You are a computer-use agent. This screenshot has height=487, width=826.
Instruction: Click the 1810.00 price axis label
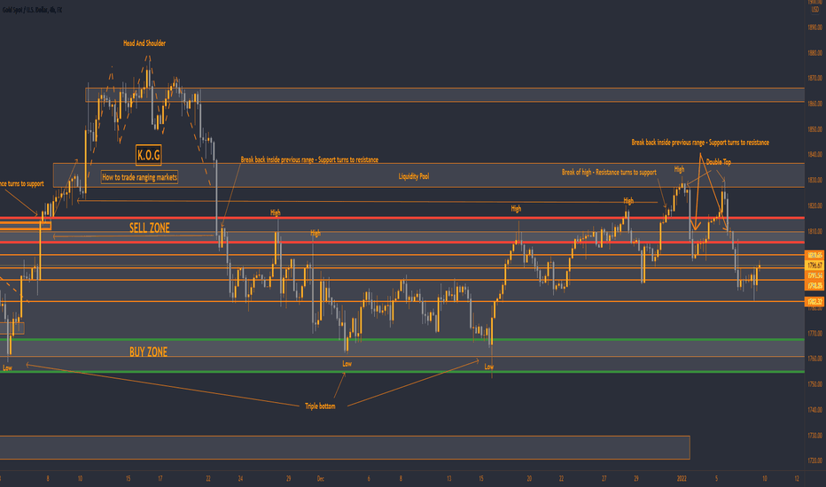(x=814, y=231)
